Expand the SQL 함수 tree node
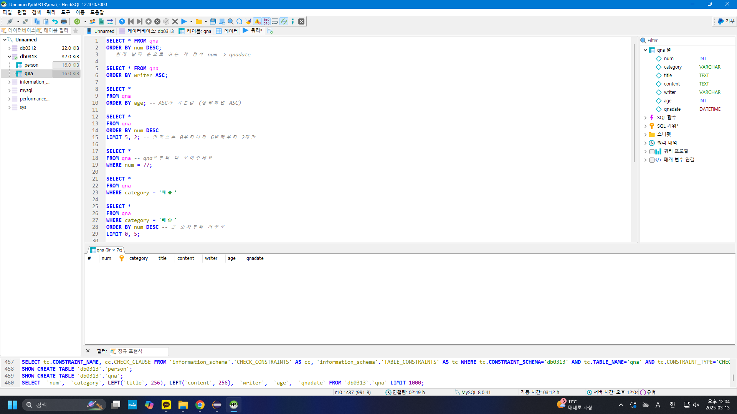The image size is (737, 414). [645, 118]
